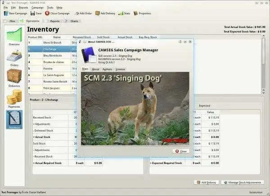This screenshot has width=270, height=196.
Task: Open the Campaign menu
Action: click(37, 8)
